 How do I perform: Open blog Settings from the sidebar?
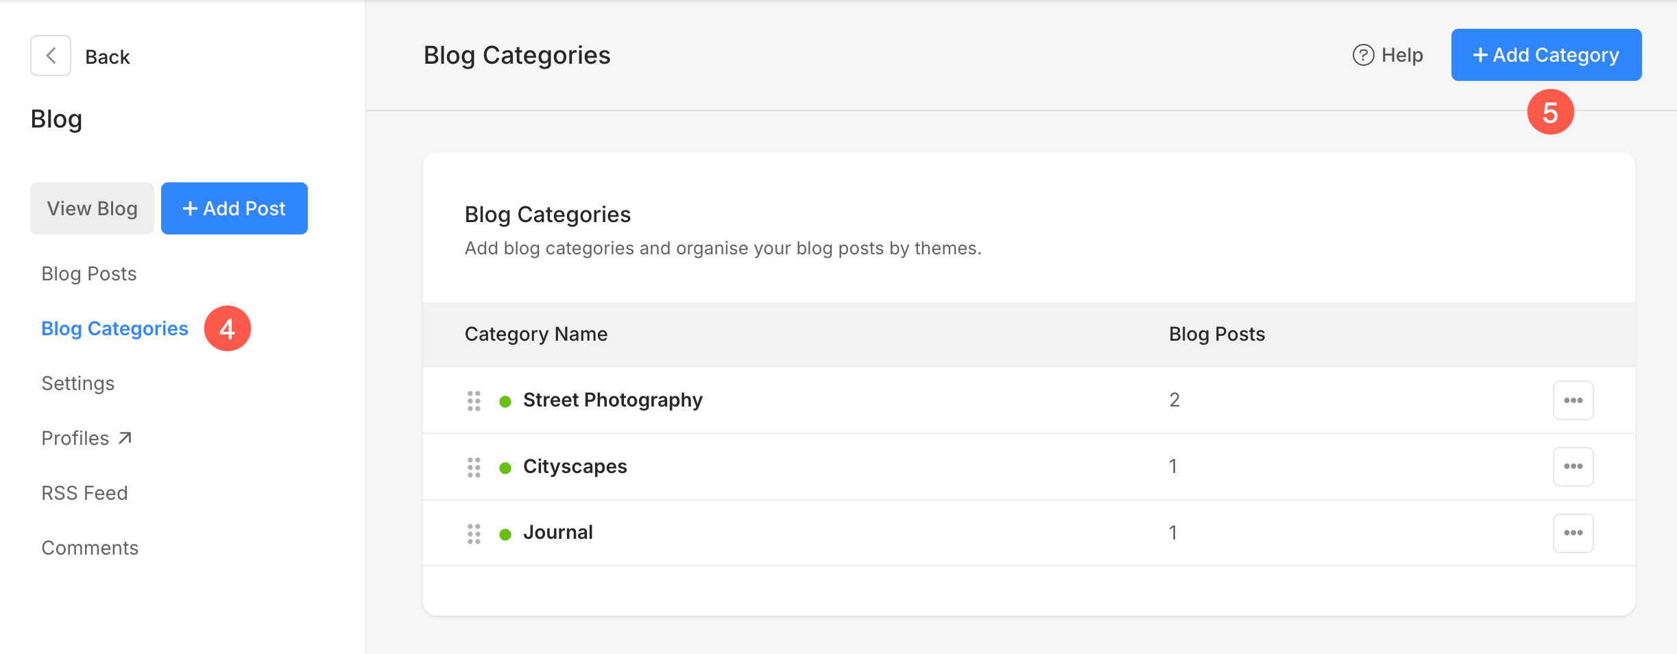pyautogui.click(x=78, y=383)
